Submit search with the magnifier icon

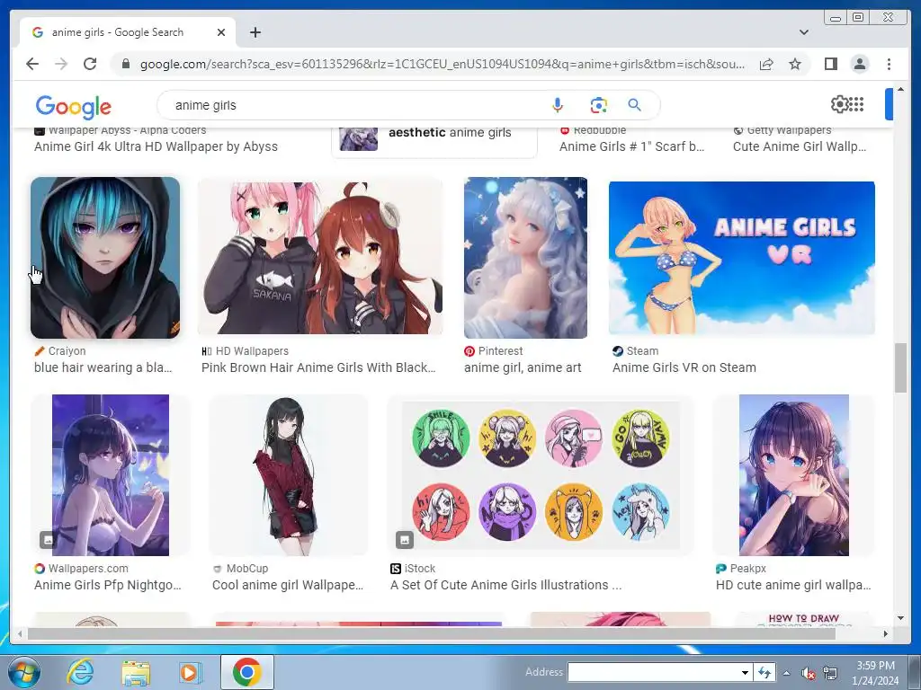pos(634,105)
